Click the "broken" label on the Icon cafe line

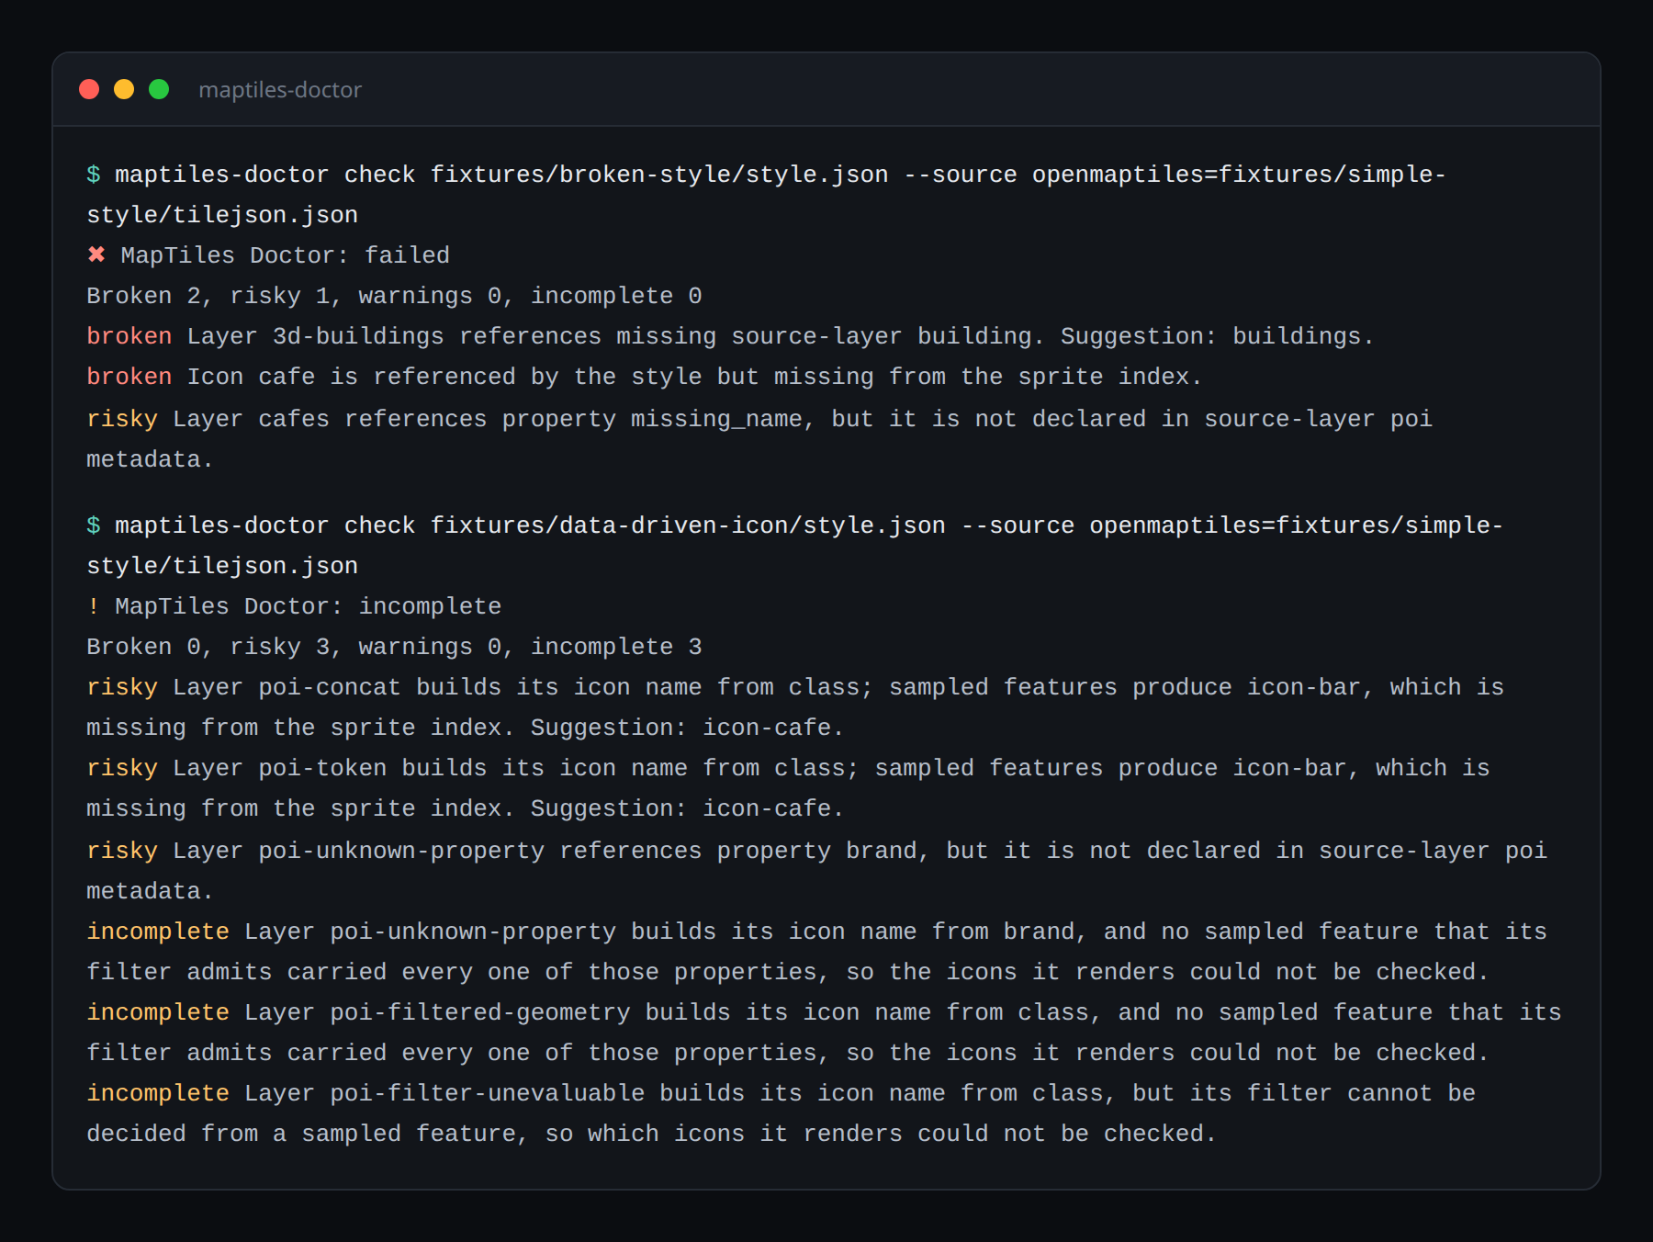pyautogui.click(x=129, y=377)
